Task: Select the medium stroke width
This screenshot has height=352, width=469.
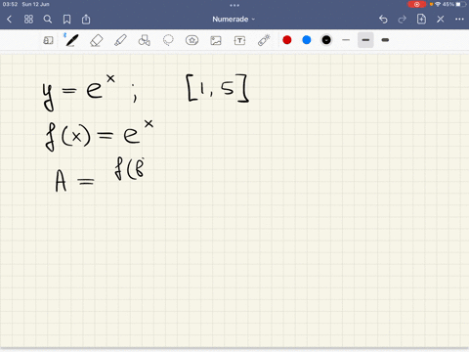Action: 365,40
